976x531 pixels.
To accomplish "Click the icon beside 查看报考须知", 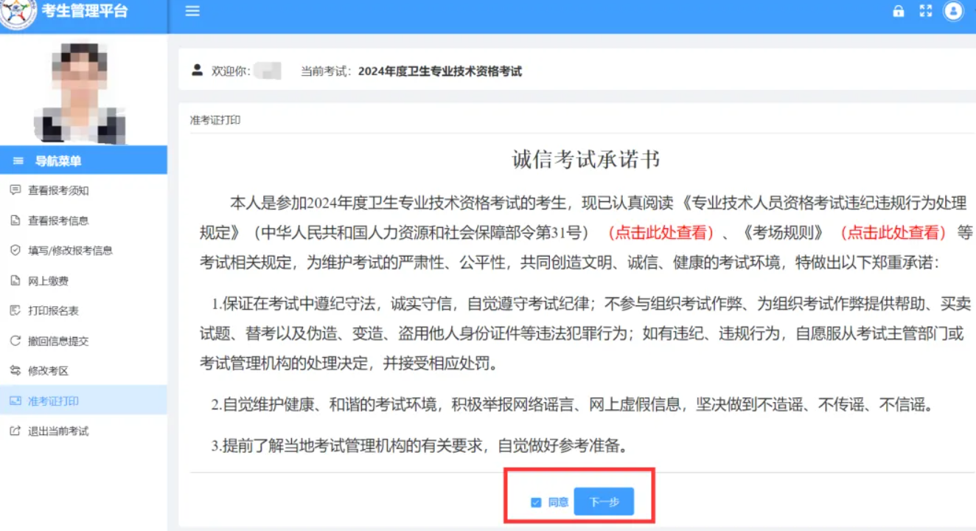I will pyautogui.click(x=15, y=190).
